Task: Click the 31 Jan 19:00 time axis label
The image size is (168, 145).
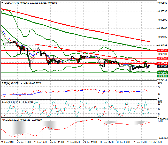Action: pos(140,142)
